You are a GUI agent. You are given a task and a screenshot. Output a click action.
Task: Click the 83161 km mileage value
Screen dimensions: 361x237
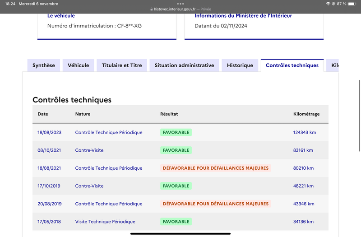pos(303,150)
